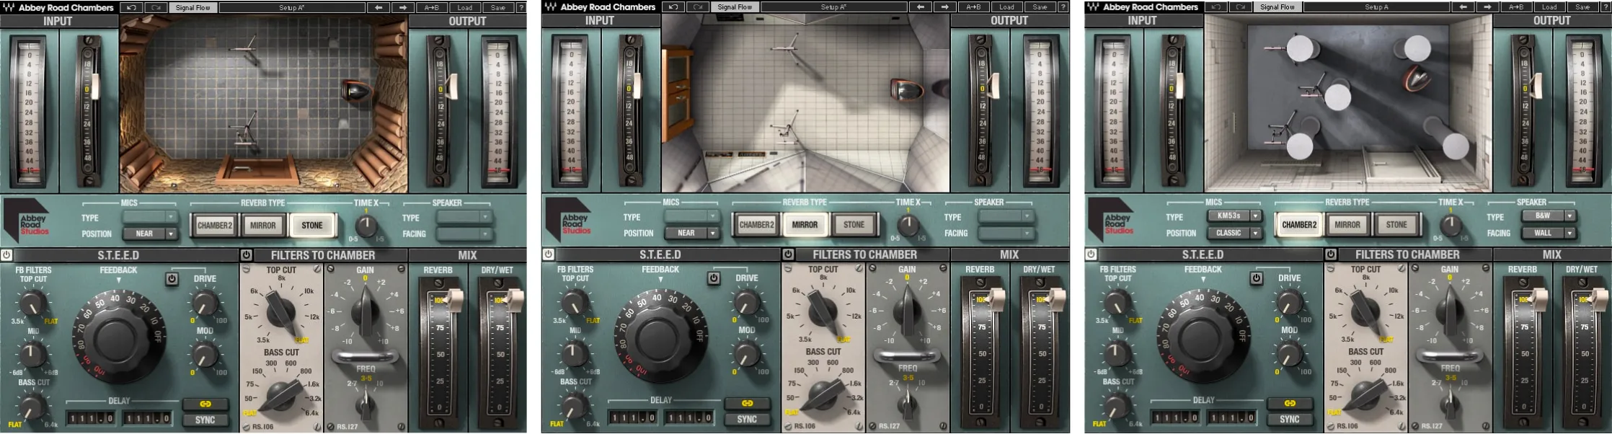Toggle the Drive power switch in right plugin
The image size is (1612, 434).
click(x=1257, y=278)
